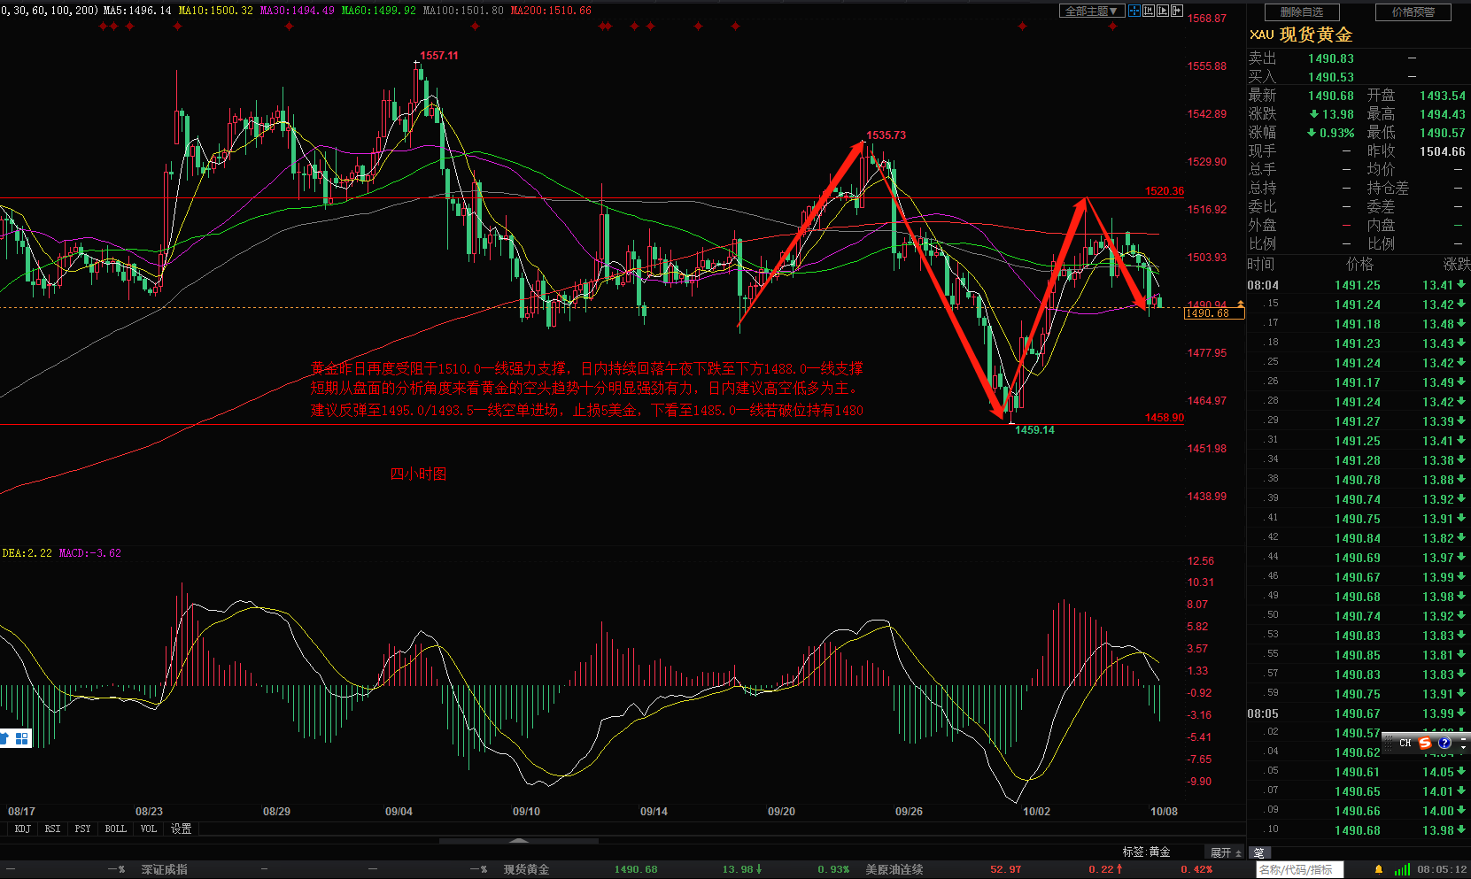
Task: Click the MA100:1501.80 legend label
Action: point(463,11)
